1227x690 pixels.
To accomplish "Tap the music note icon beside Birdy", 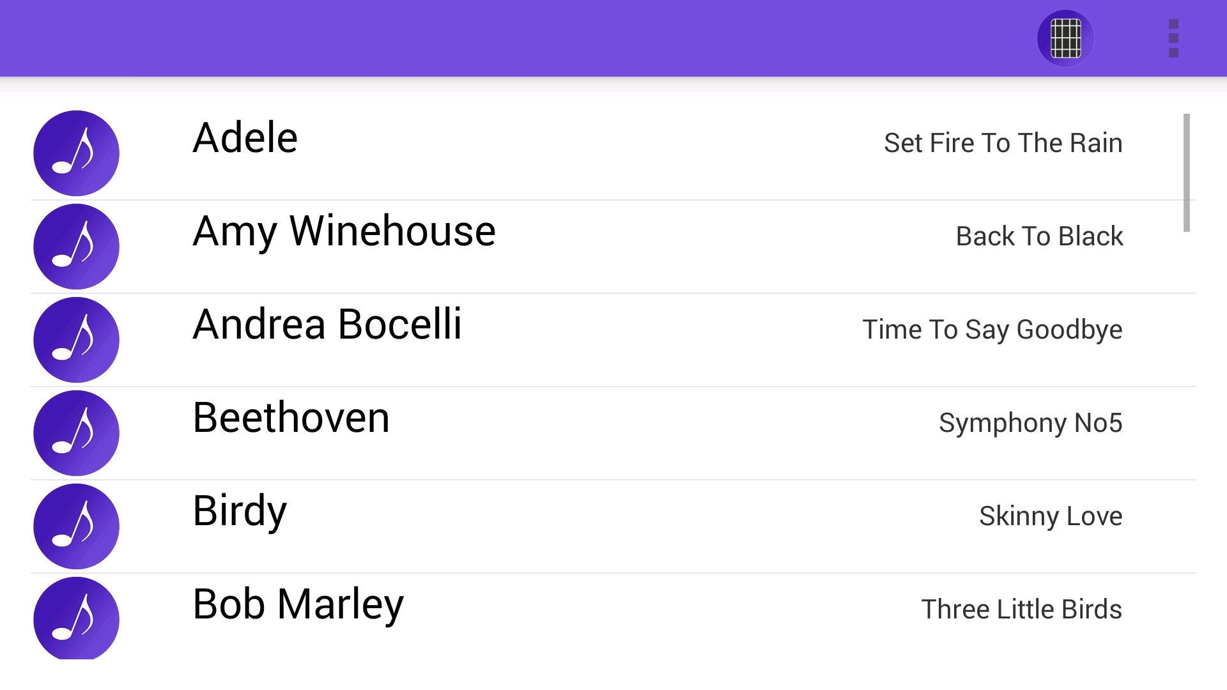I will pyautogui.click(x=76, y=526).
